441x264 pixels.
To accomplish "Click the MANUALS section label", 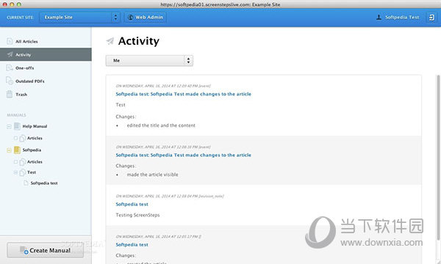I will 16,115.
